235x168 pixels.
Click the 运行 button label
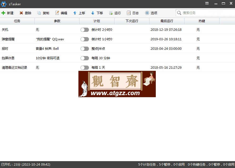(117, 13)
